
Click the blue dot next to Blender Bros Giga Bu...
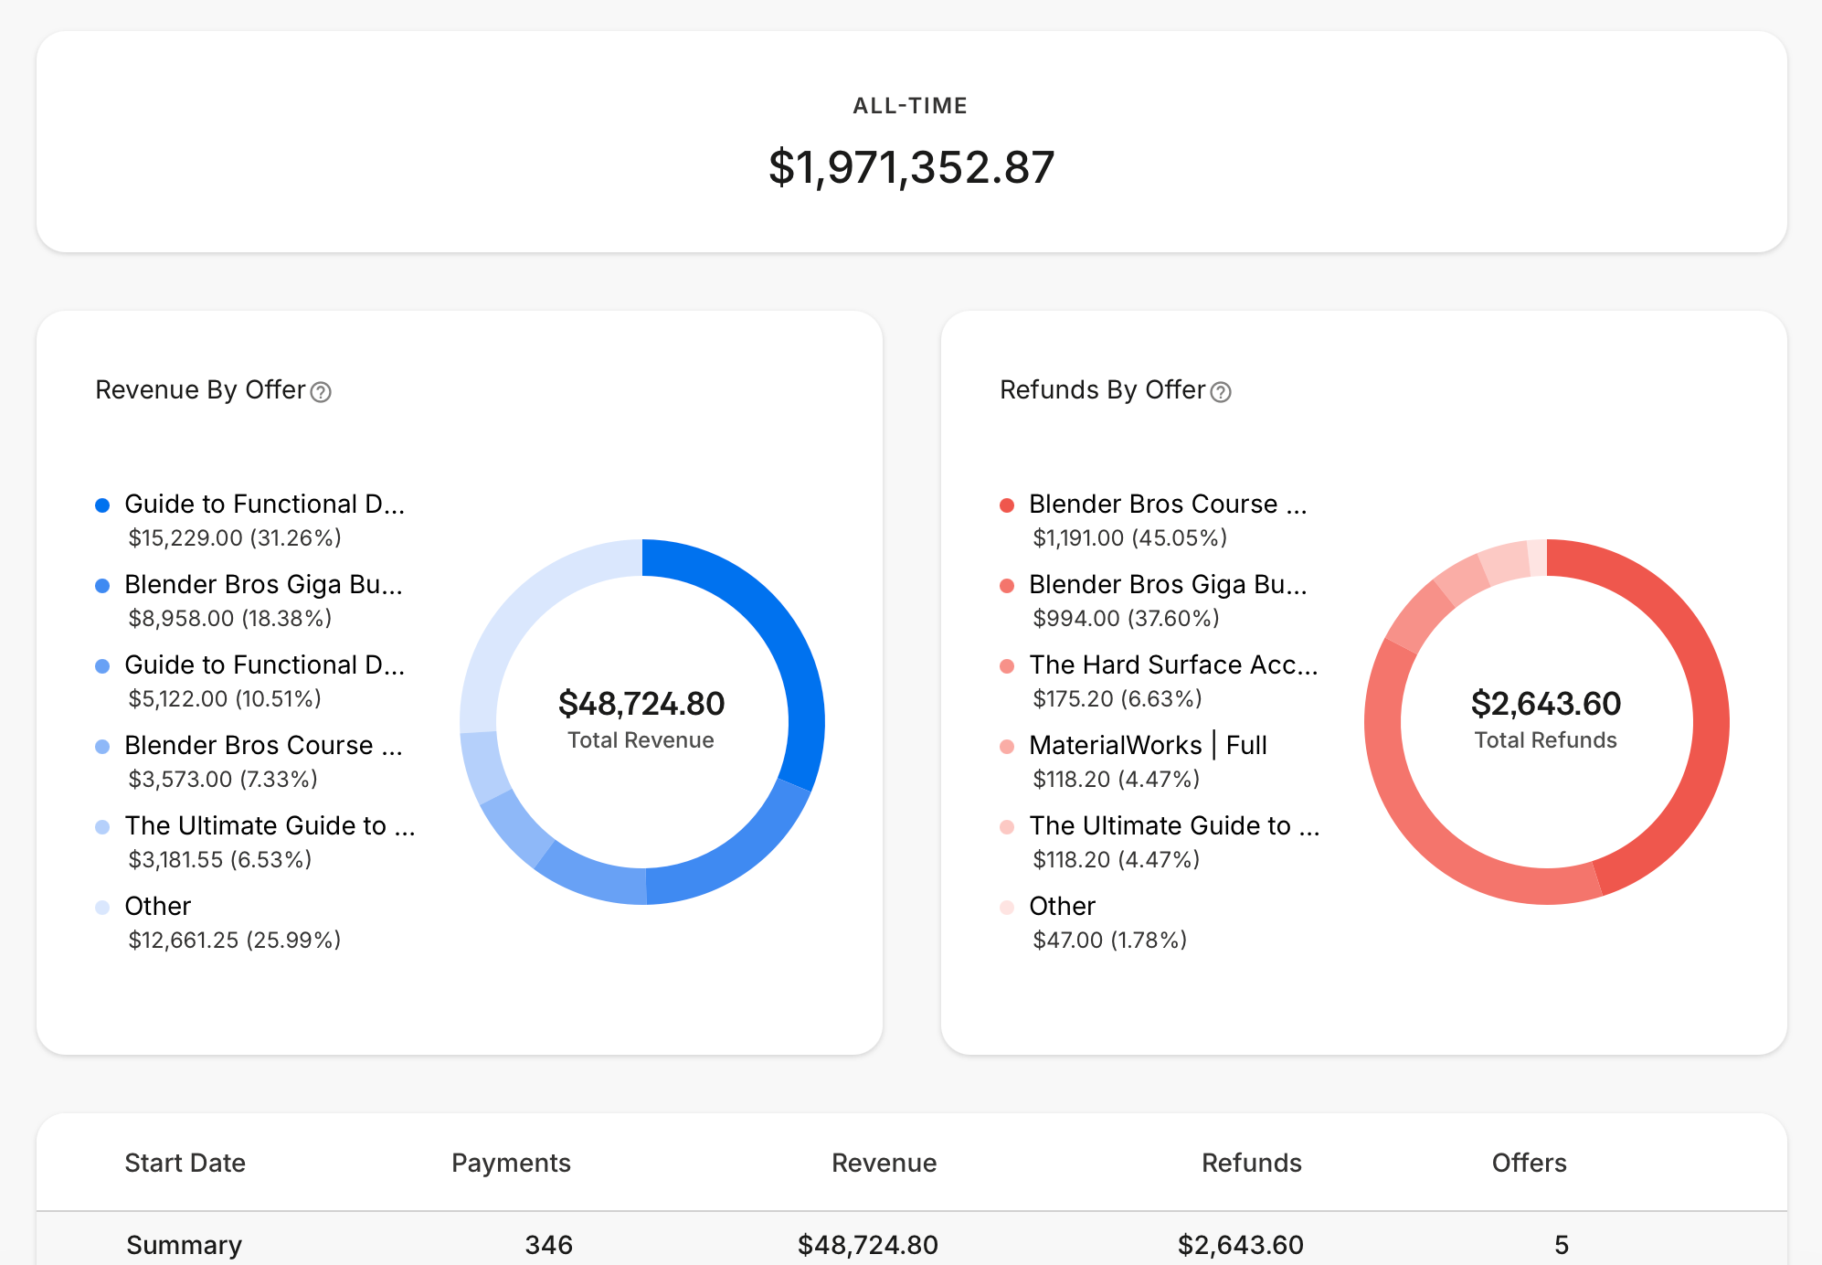[103, 584]
